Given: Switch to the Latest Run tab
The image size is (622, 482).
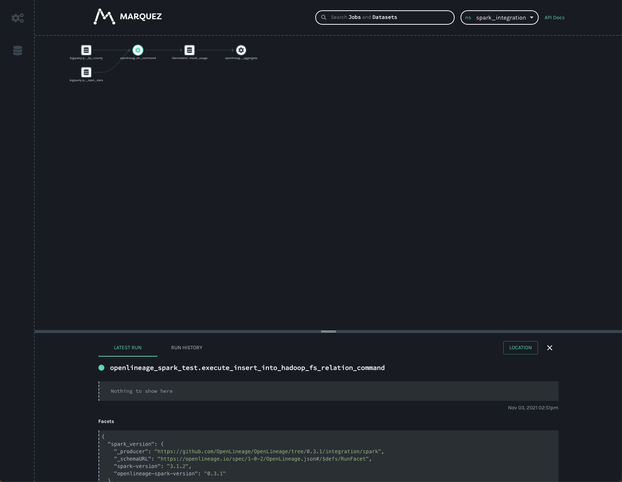Looking at the screenshot, I should click(x=128, y=348).
